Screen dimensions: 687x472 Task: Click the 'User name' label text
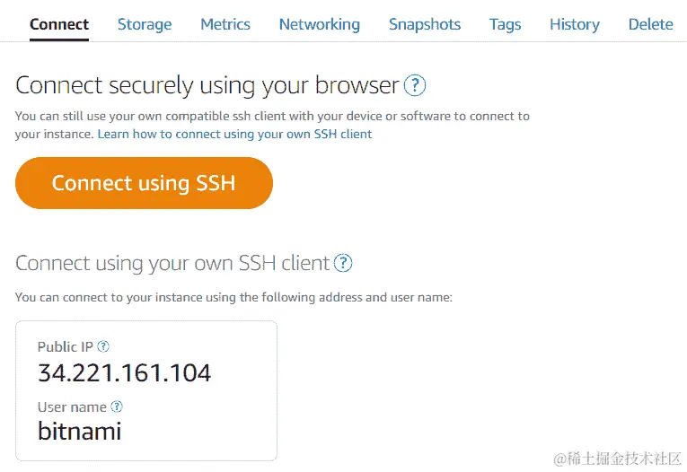point(73,407)
